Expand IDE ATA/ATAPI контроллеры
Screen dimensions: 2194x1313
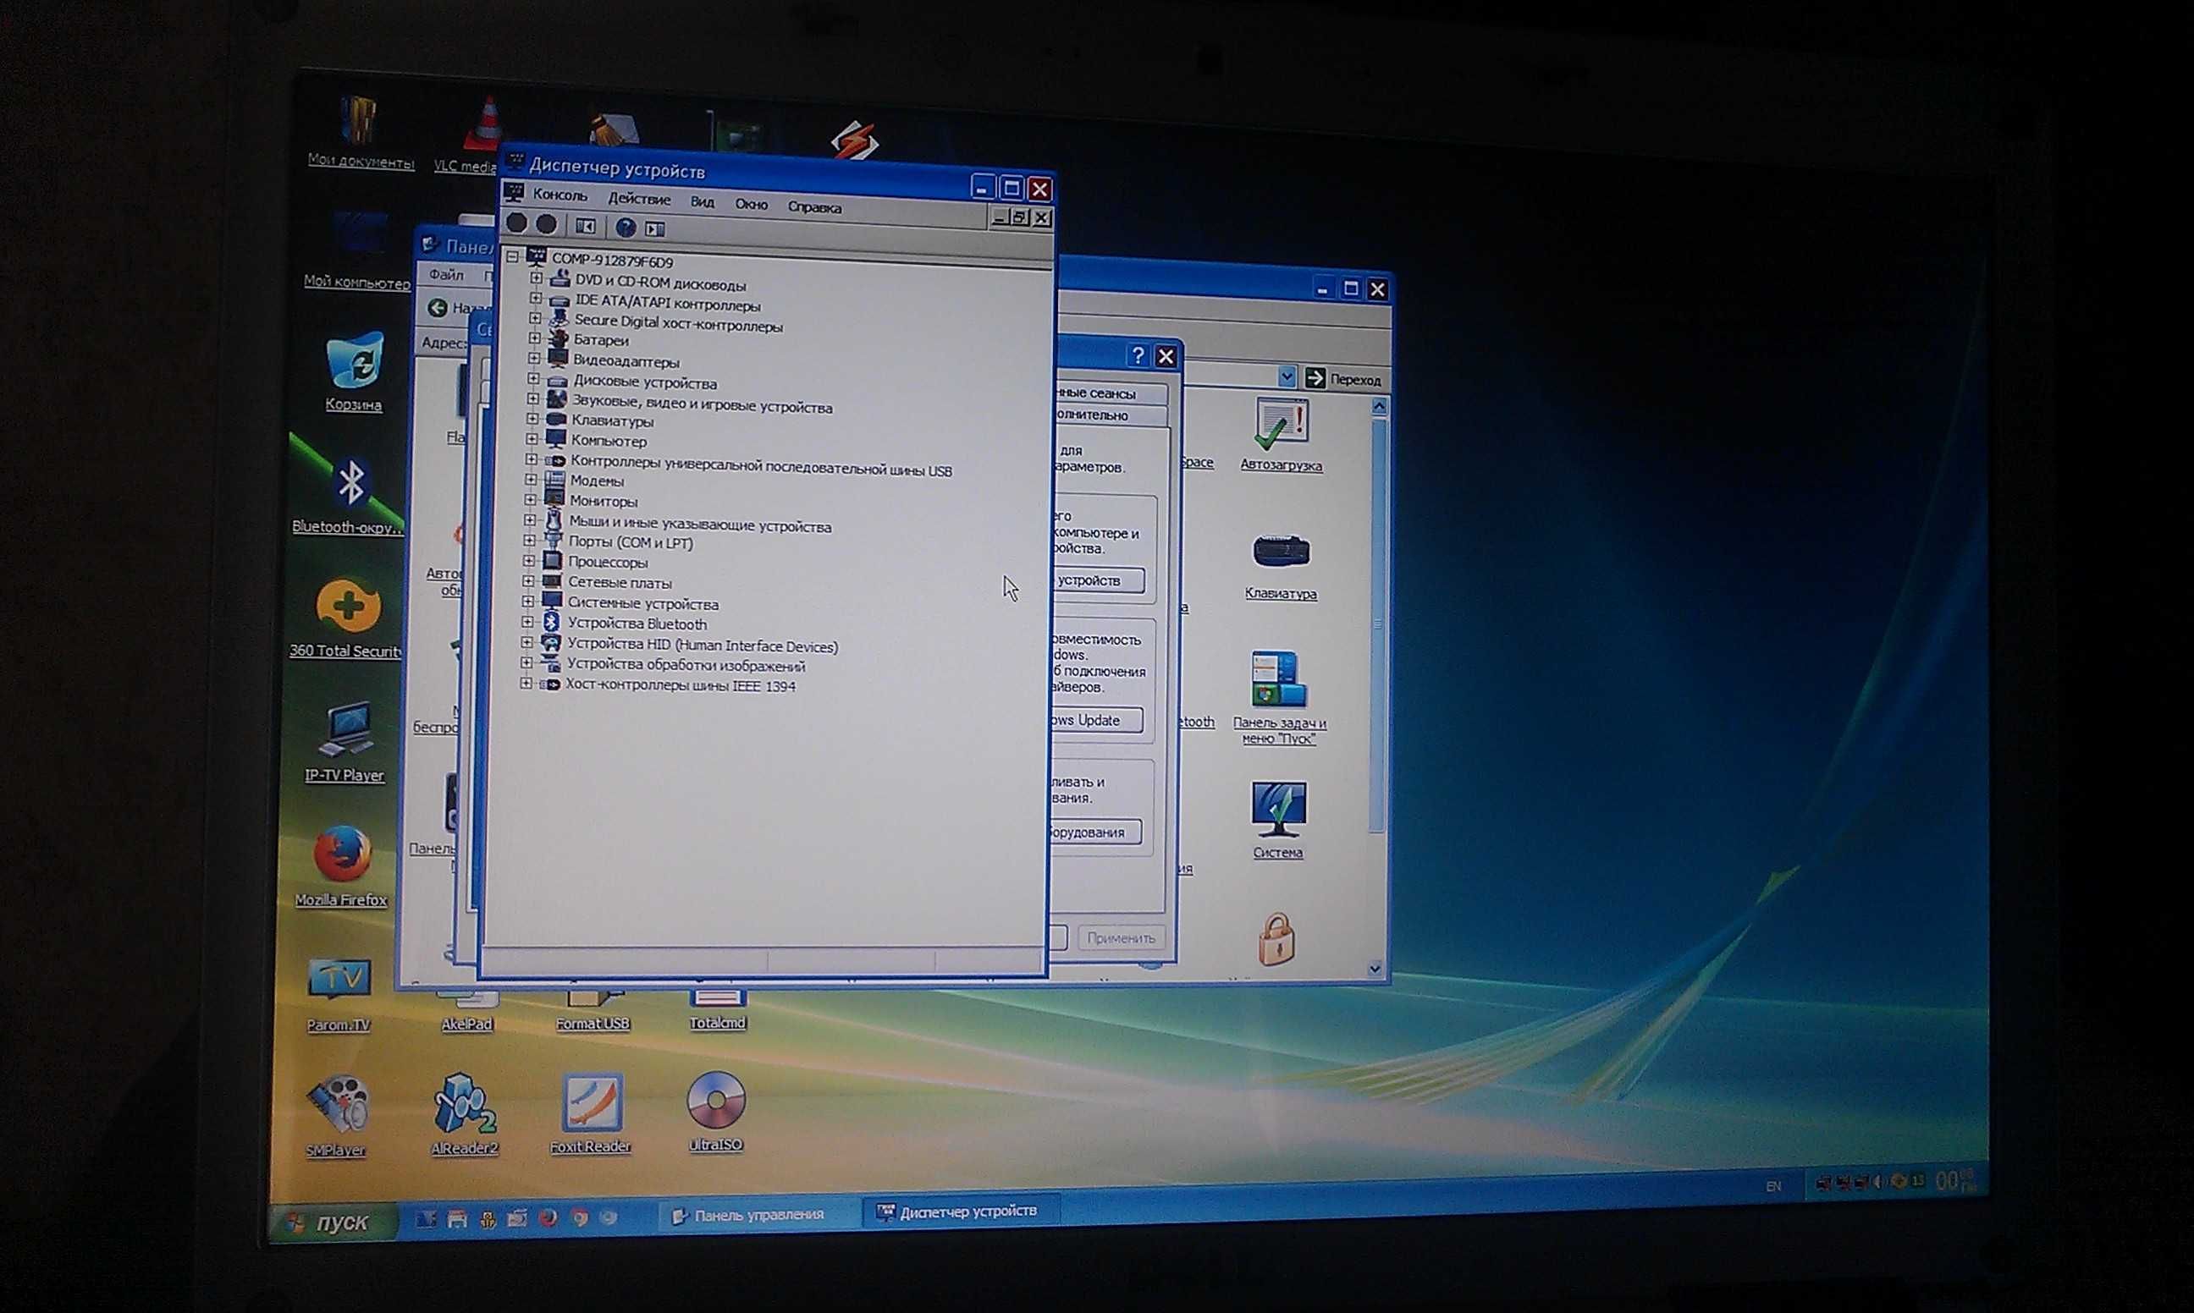(535, 298)
